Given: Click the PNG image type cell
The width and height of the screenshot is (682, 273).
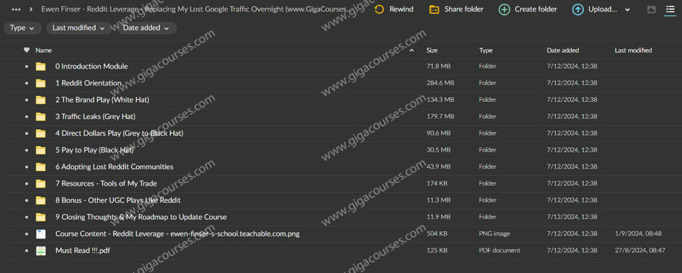Looking at the screenshot, I should 494,234.
